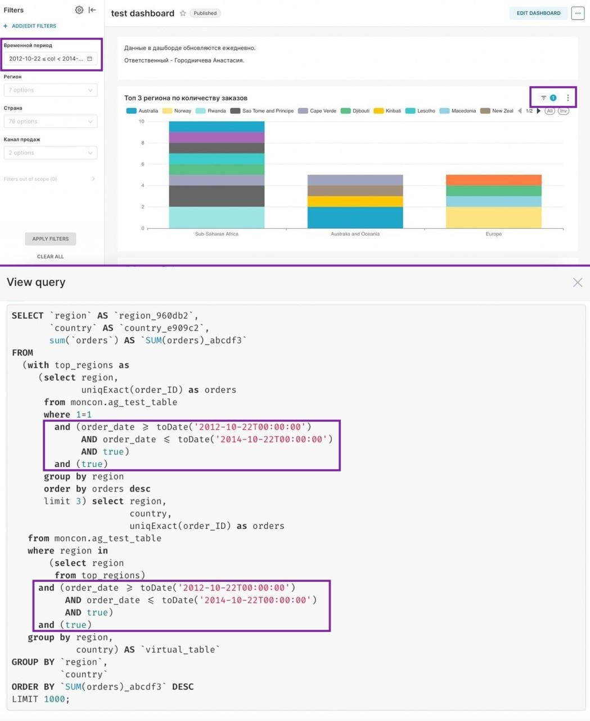Click the plus icon beside ADD/EDIT FILTERS
This screenshot has height=721, width=590.
[x=6, y=26]
